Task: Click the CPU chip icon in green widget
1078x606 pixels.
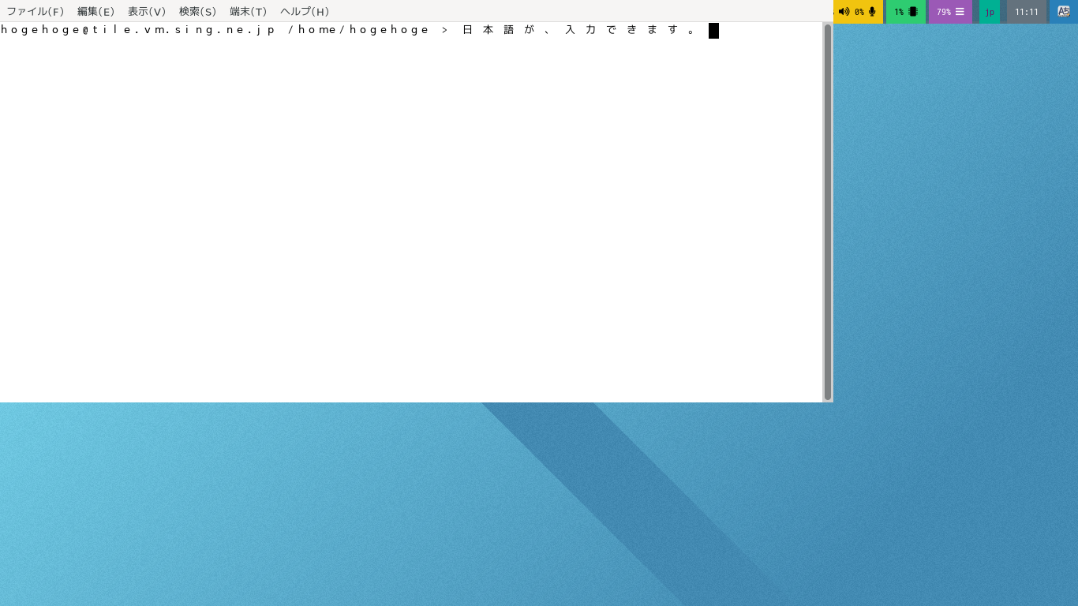Action: [913, 12]
